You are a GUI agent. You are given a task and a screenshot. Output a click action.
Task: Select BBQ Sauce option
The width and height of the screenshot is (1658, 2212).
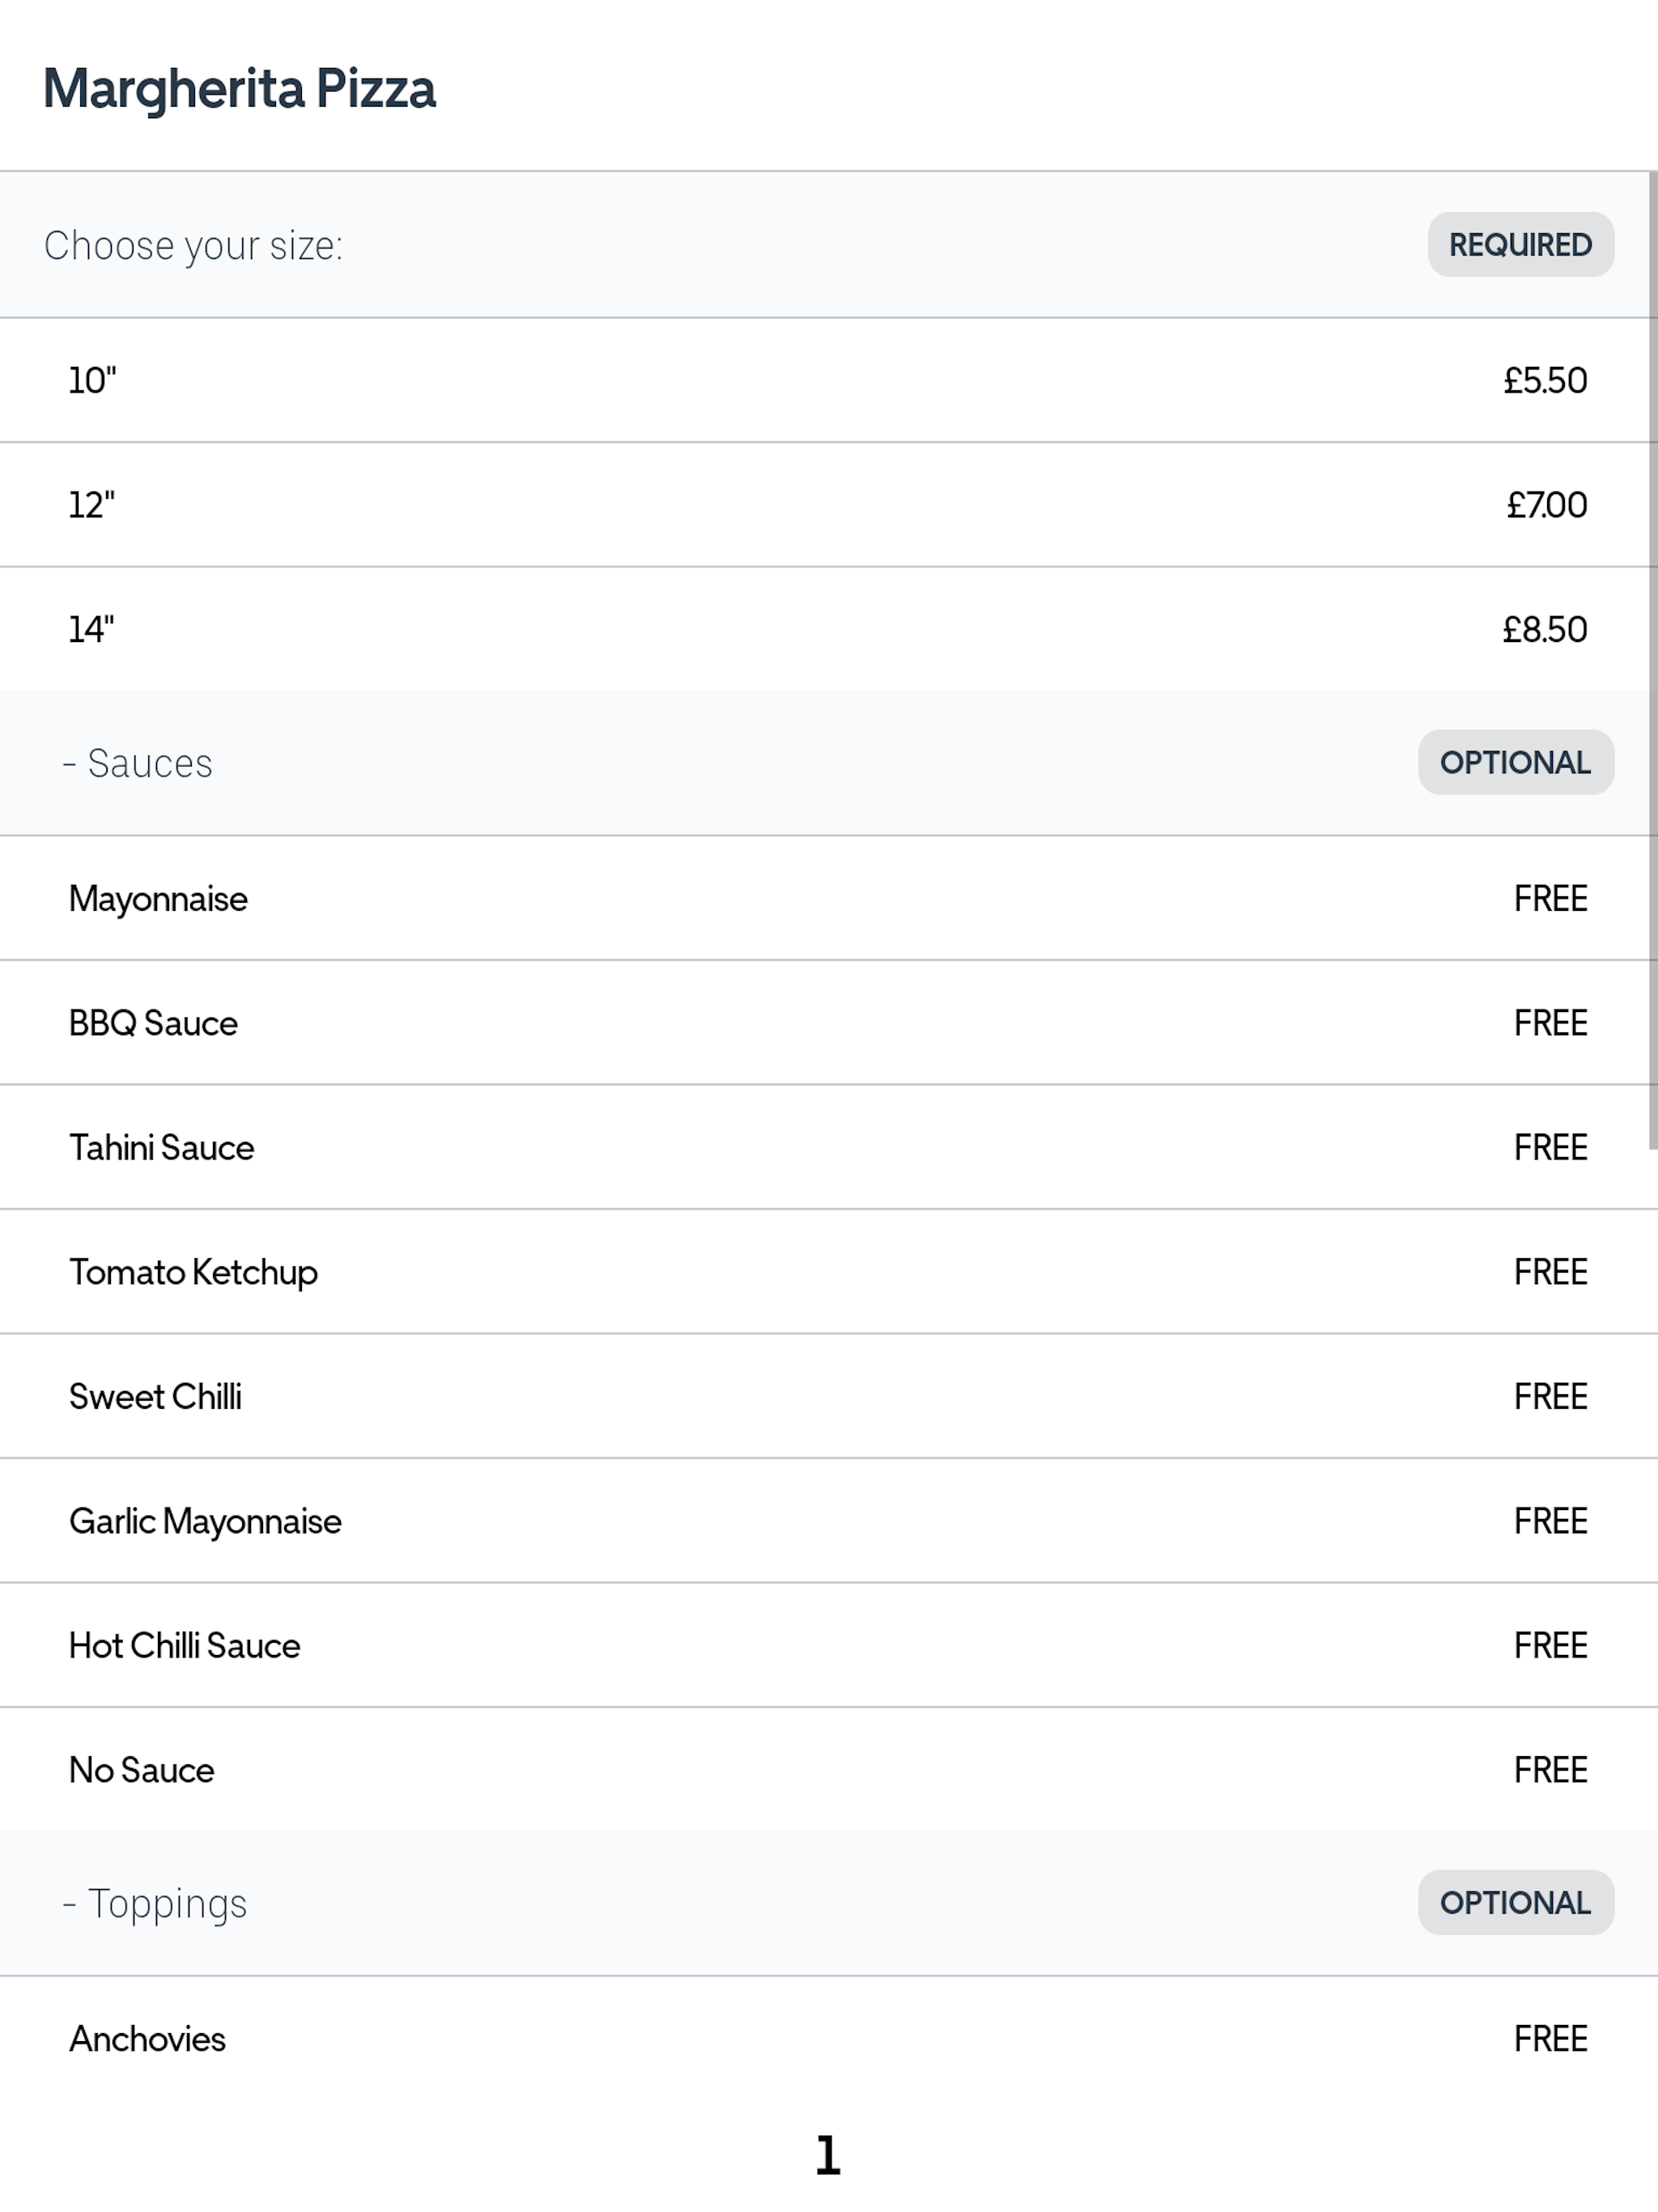(x=828, y=1023)
